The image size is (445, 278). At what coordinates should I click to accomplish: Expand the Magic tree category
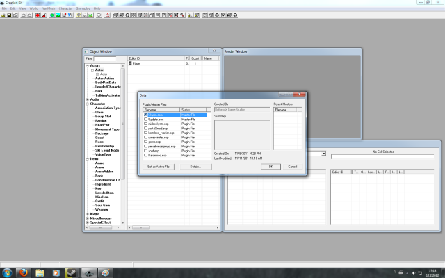click(x=88, y=213)
